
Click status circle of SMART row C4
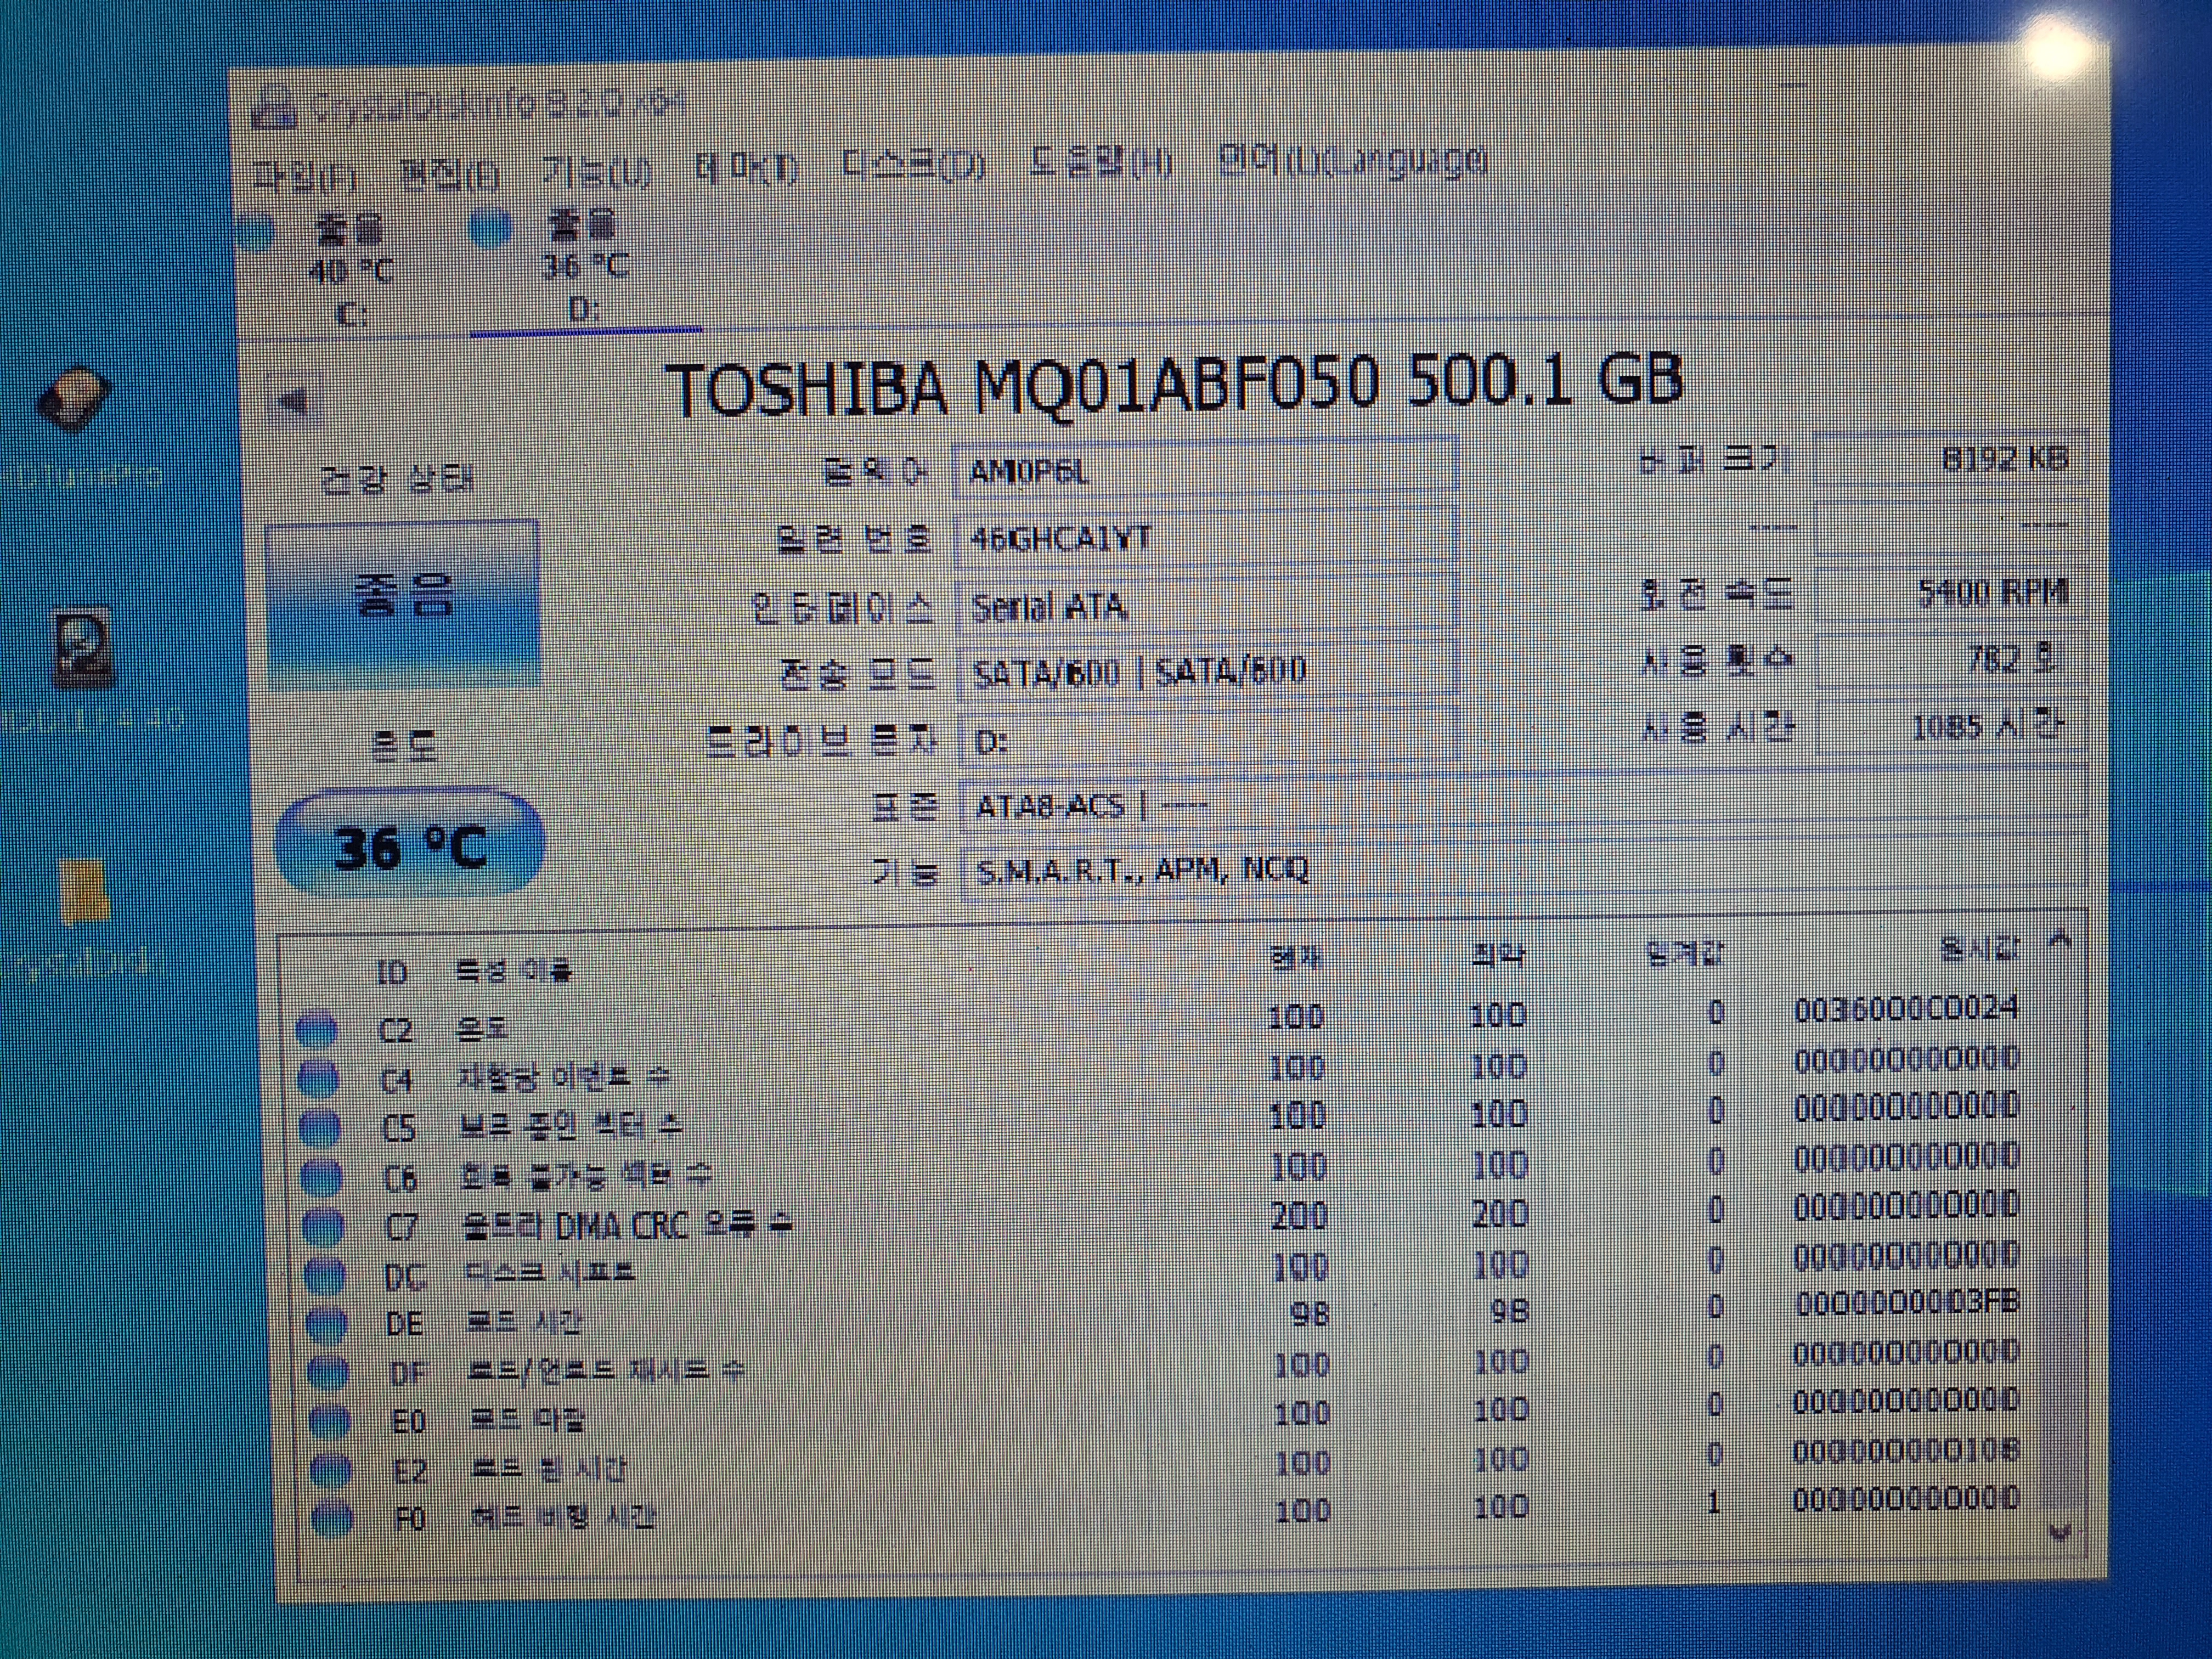pos(319,1079)
